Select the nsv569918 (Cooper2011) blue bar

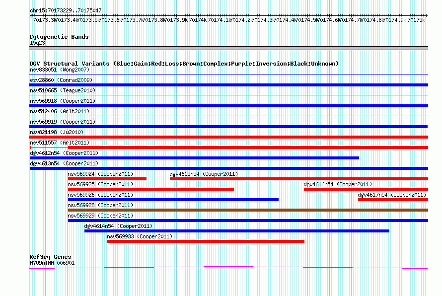pyautogui.click(x=228, y=106)
